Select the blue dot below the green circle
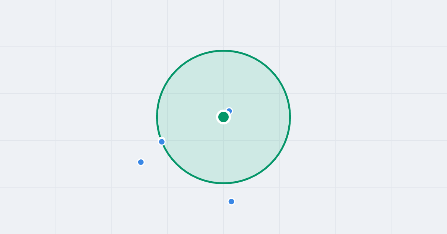This screenshot has height=234, width=447. tap(231, 201)
